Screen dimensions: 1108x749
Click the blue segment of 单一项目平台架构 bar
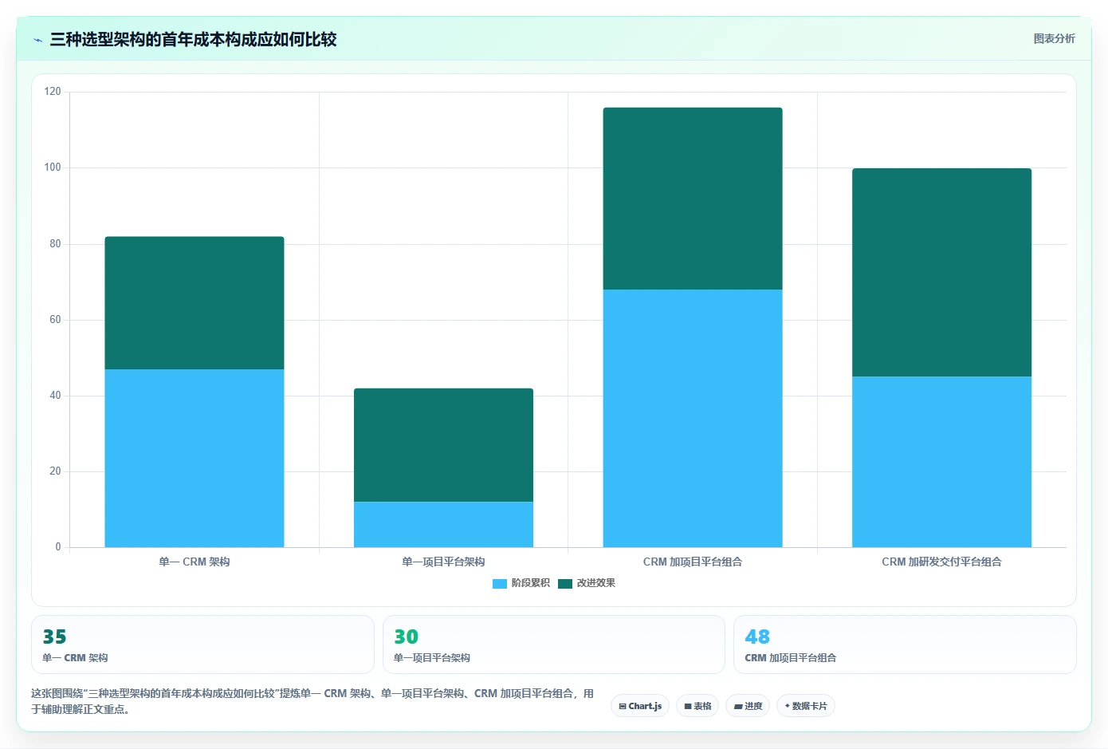click(x=443, y=524)
